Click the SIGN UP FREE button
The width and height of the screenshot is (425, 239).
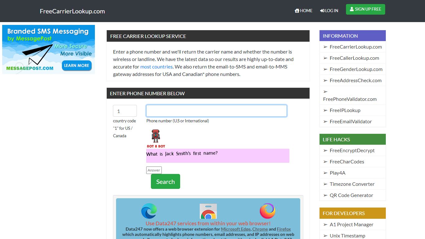click(366, 9)
